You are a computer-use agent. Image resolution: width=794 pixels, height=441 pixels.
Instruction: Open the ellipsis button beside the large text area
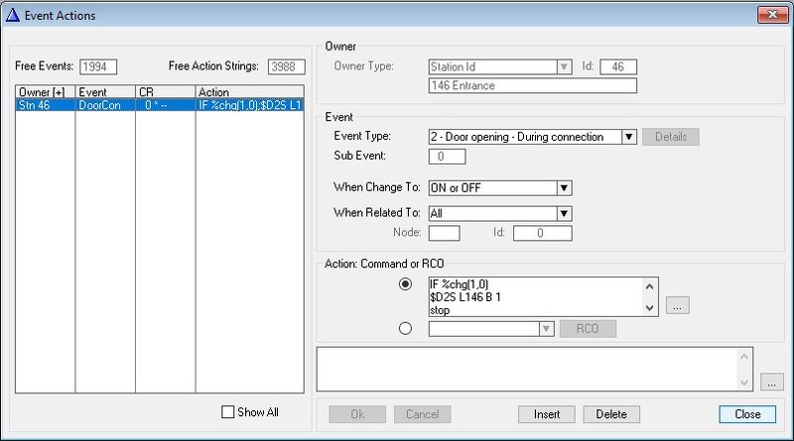point(772,382)
